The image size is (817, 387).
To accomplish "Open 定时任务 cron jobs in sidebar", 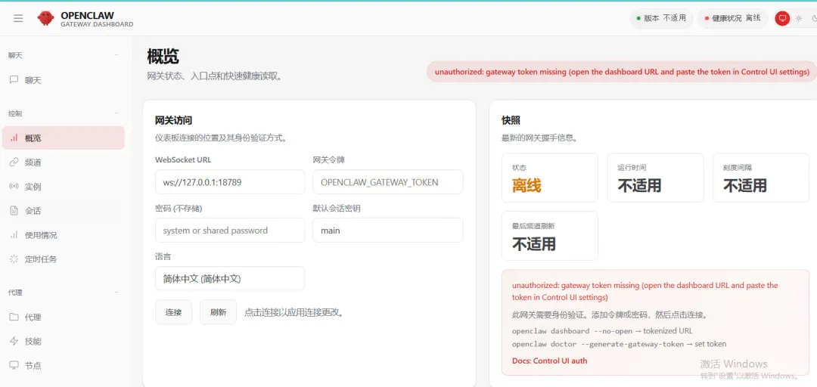I will tap(63, 259).
